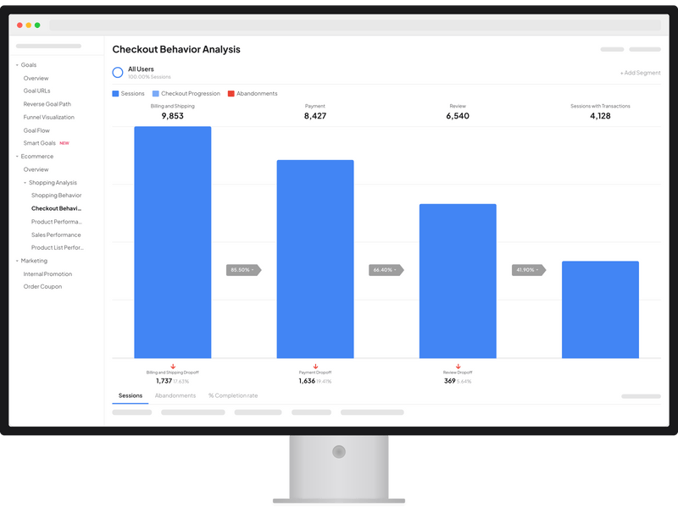The height and width of the screenshot is (508, 678).
Task: Open the % Completion rate tab
Action: [234, 395]
